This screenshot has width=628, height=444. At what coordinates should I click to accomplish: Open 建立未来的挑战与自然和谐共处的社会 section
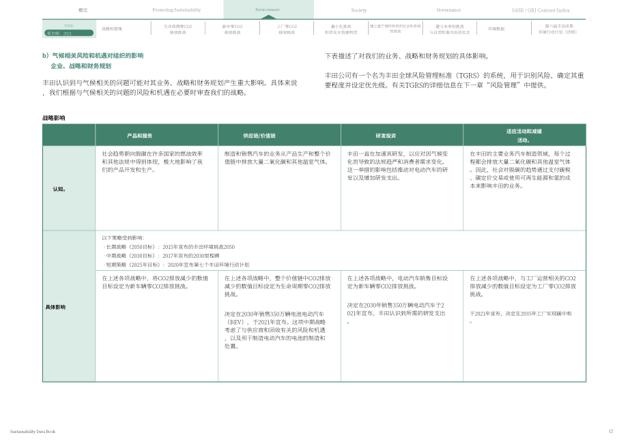click(450, 29)
